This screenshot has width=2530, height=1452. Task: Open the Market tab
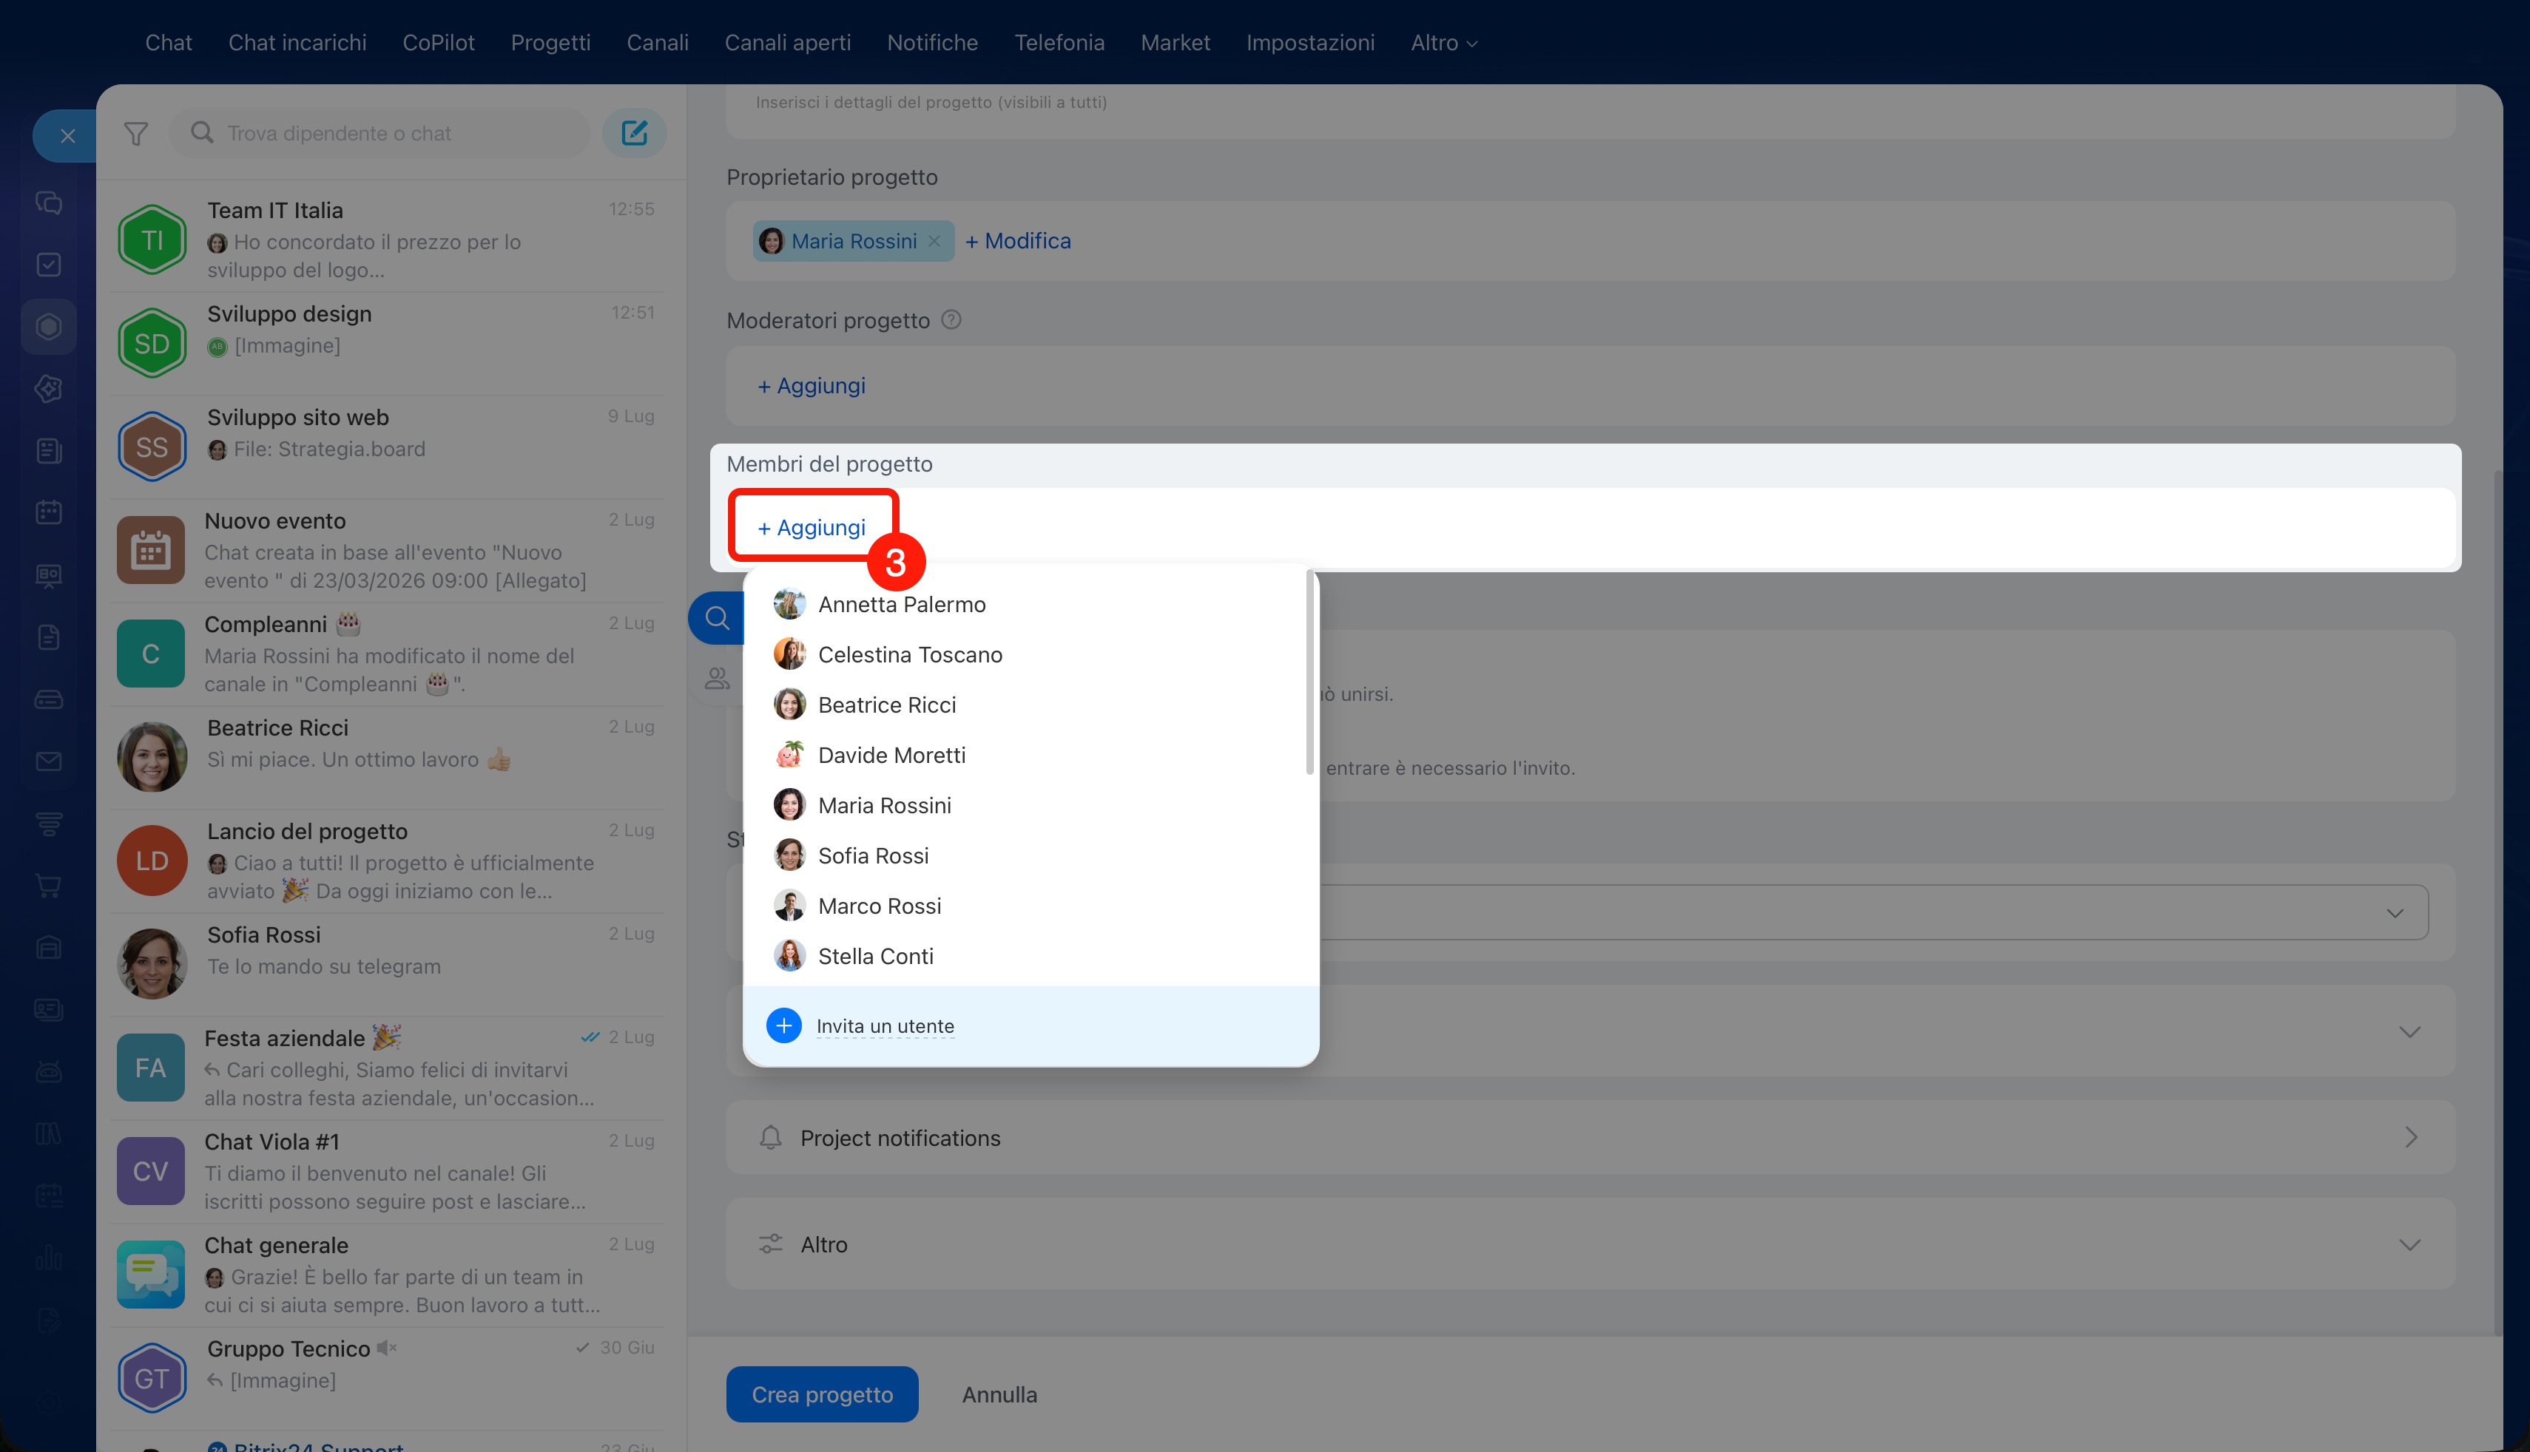pyautogui.click(x=1175, y=43)
